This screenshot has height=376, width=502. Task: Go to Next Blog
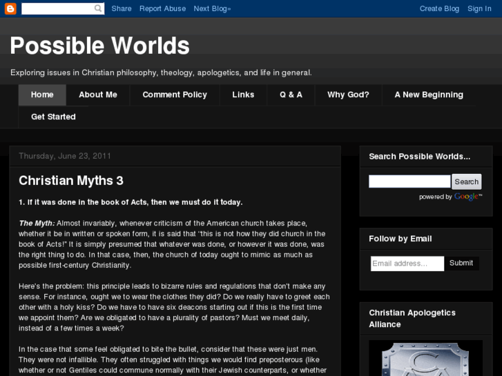[212, 9]
